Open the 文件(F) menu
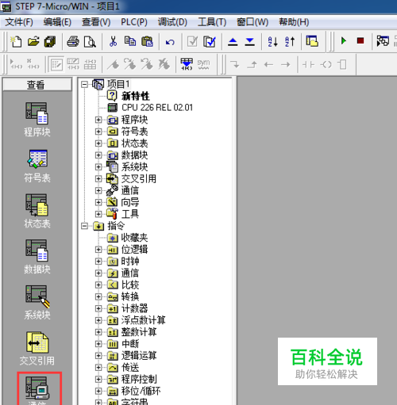This screenshot has width=397, height=405. pos(19,22)
